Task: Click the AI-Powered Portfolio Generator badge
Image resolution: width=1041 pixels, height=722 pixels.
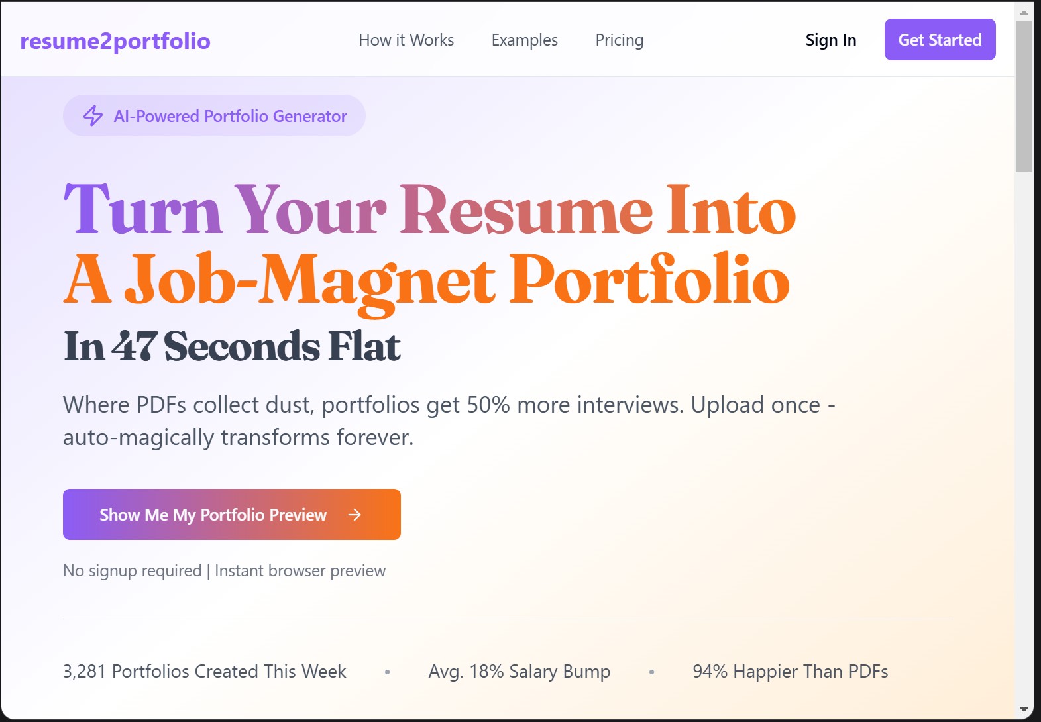Action: point(213,115)
